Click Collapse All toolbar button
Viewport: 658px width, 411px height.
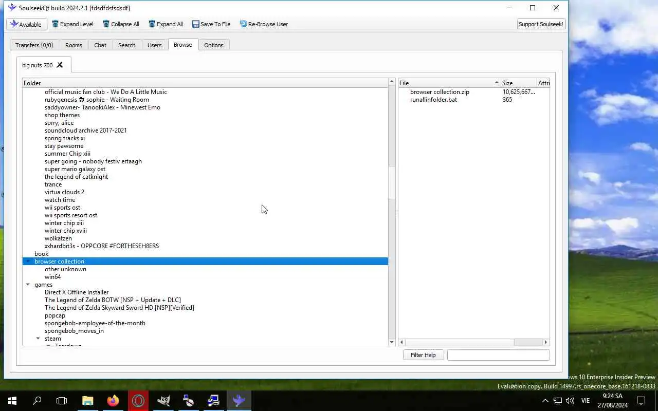121,24
